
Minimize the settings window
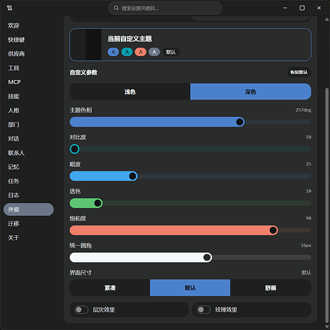pyautogui.click(x=285, y=8)
